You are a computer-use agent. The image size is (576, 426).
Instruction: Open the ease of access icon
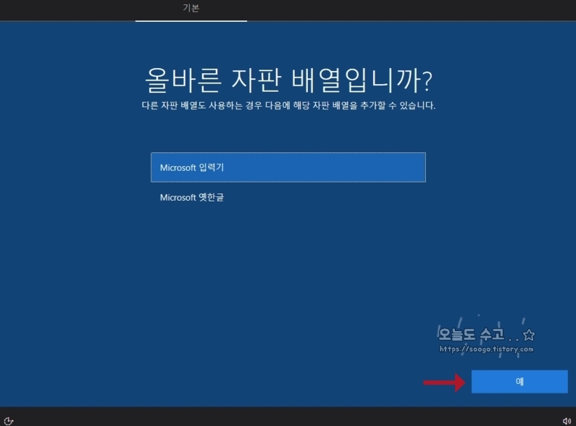tap(9, 421)
